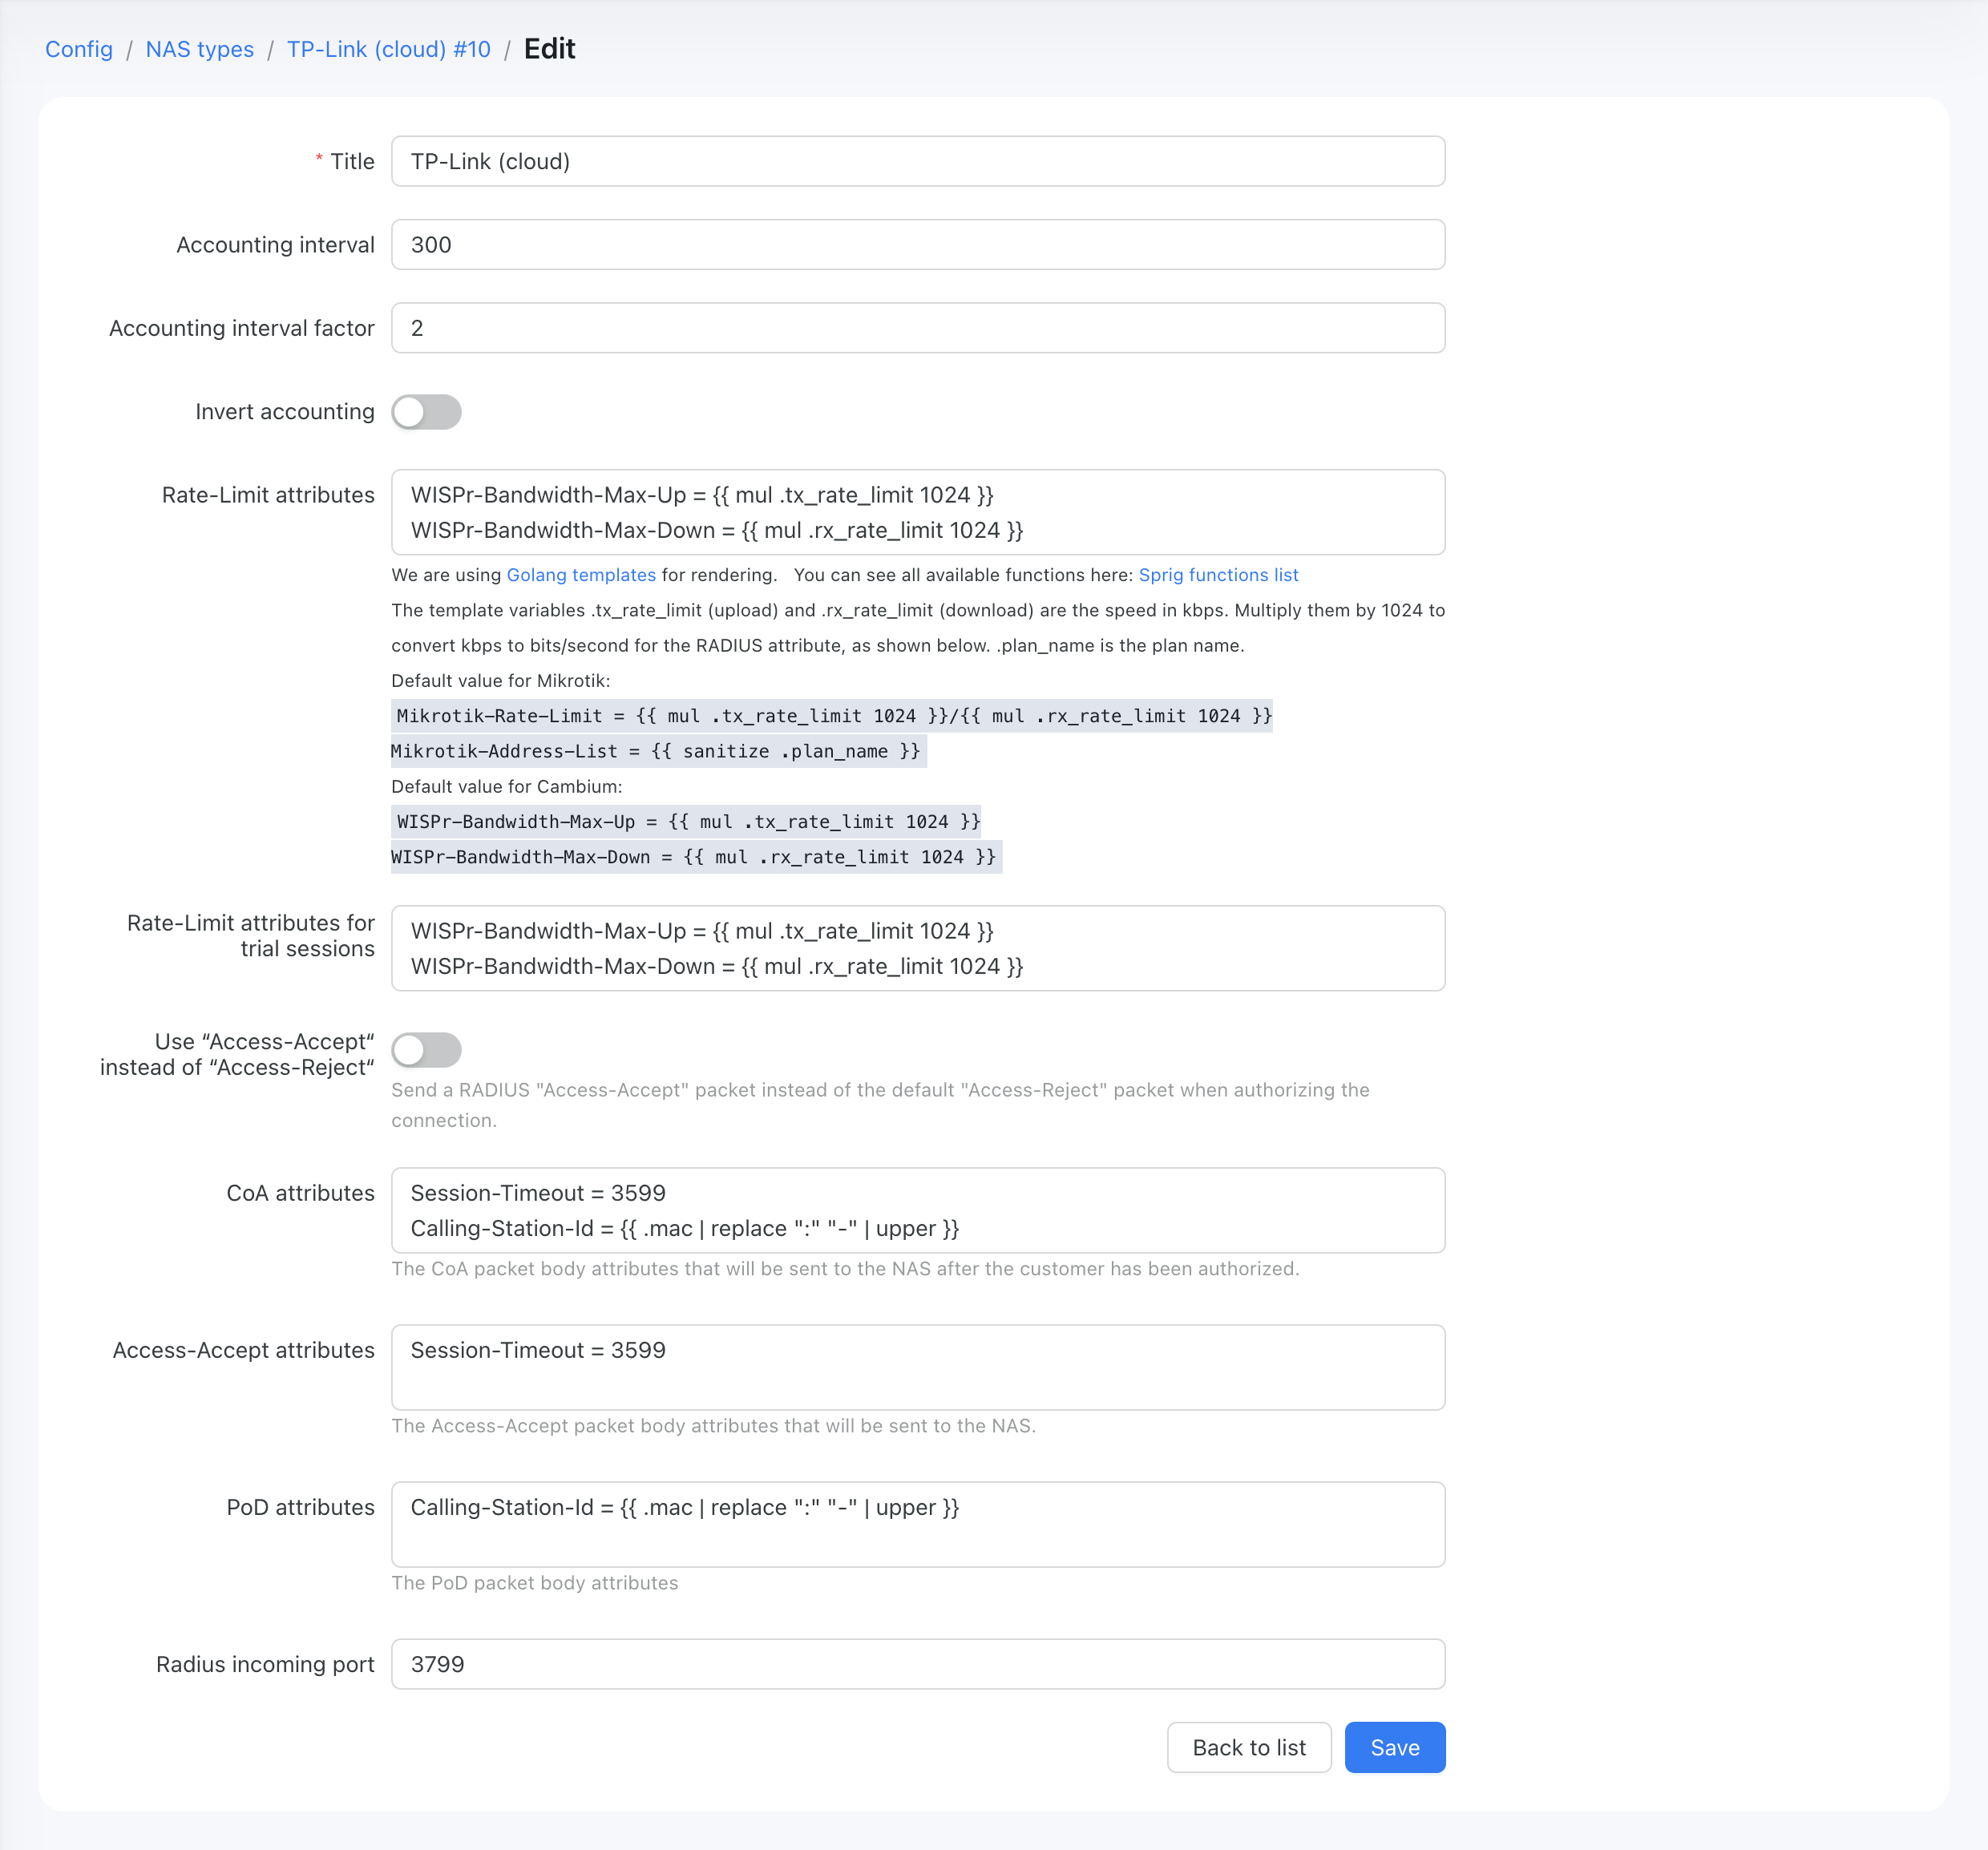Click the Access-Accept packet body hint text

(x=713, y=1426)
